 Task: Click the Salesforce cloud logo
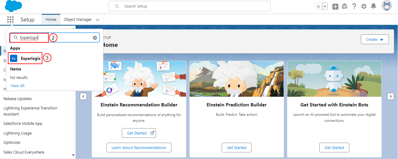pos(14,6)
